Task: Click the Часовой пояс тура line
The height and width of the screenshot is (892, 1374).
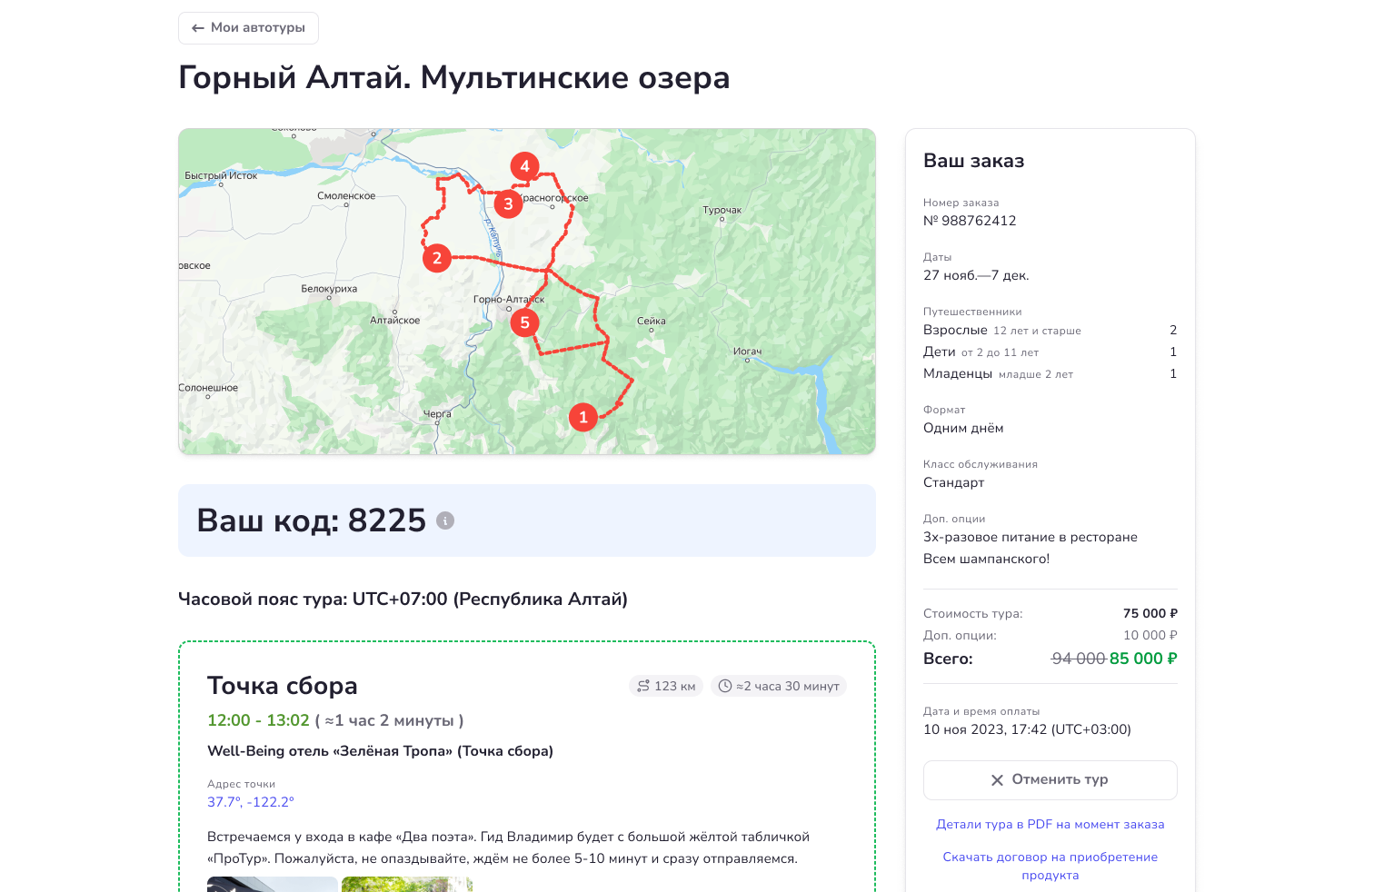Action: [x=403, y=599]
